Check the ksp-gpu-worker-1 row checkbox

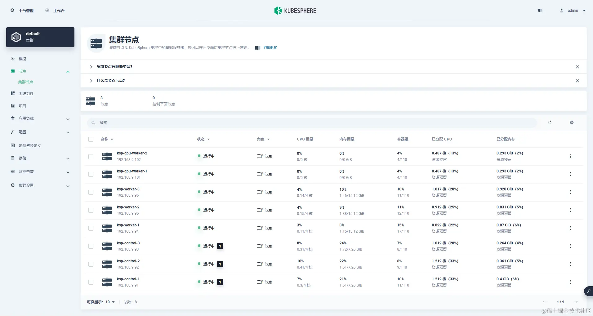click(x=91, y=174)
